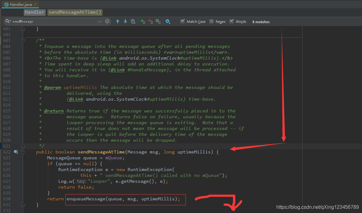Go to previous search occurrence
This screenshot has height=213, width=362.
coord(118,22)
